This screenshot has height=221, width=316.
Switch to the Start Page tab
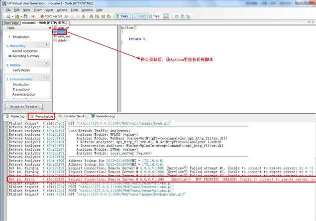[x=11, y=23]
